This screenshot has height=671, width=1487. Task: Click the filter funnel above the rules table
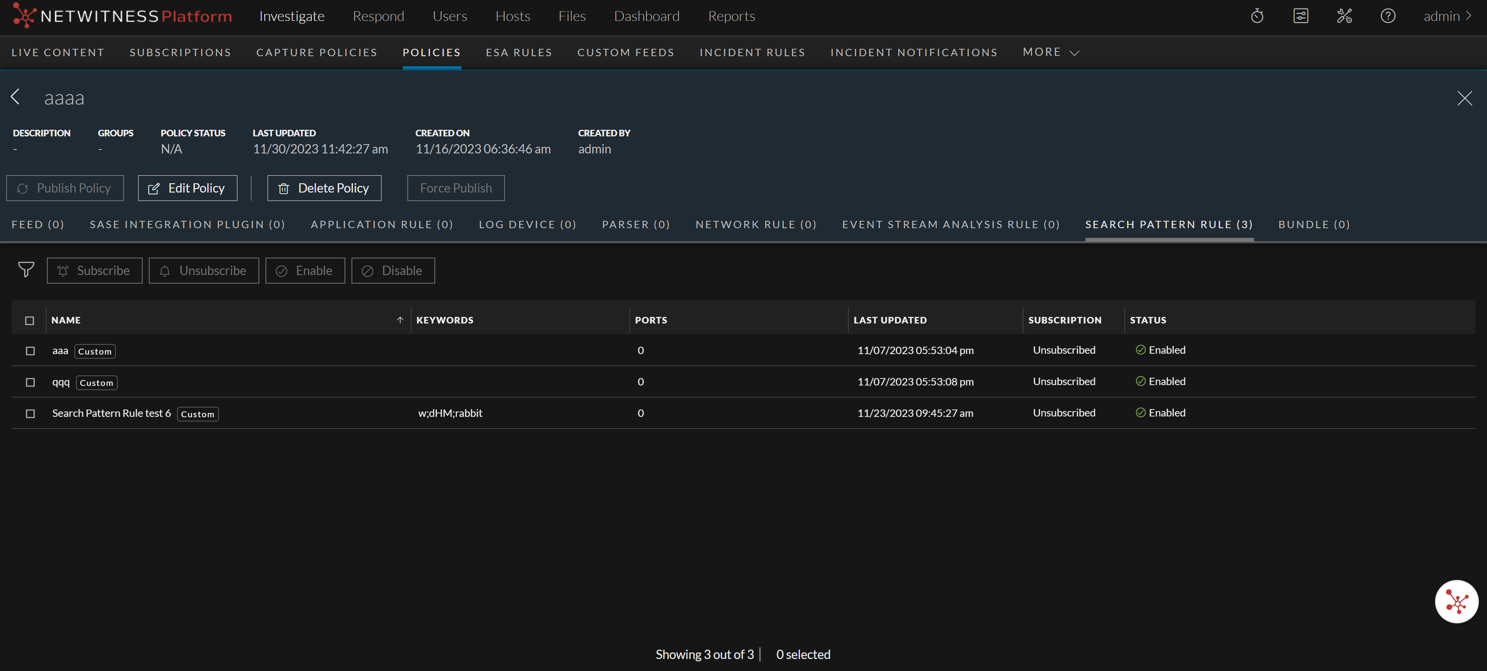coord(26,270)
